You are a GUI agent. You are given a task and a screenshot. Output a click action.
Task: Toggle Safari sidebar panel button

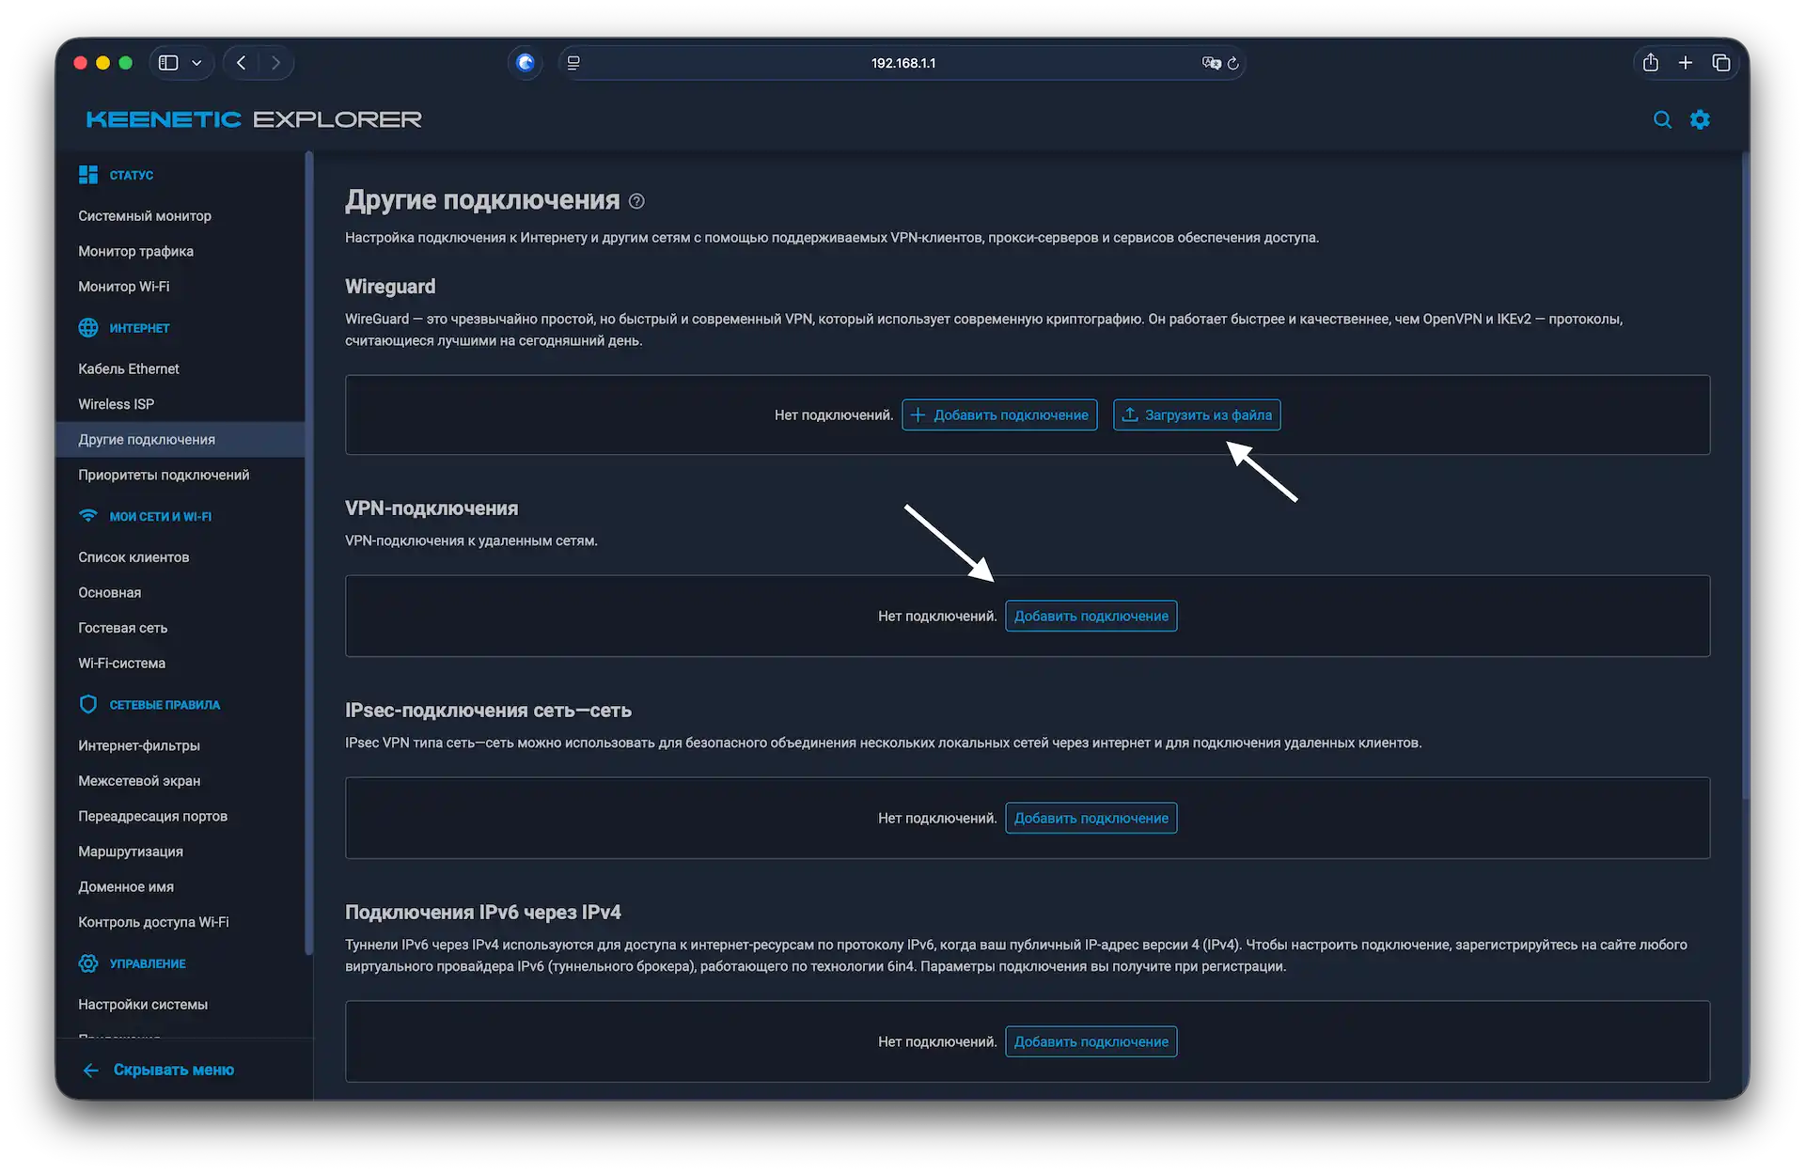click(168, 63)
